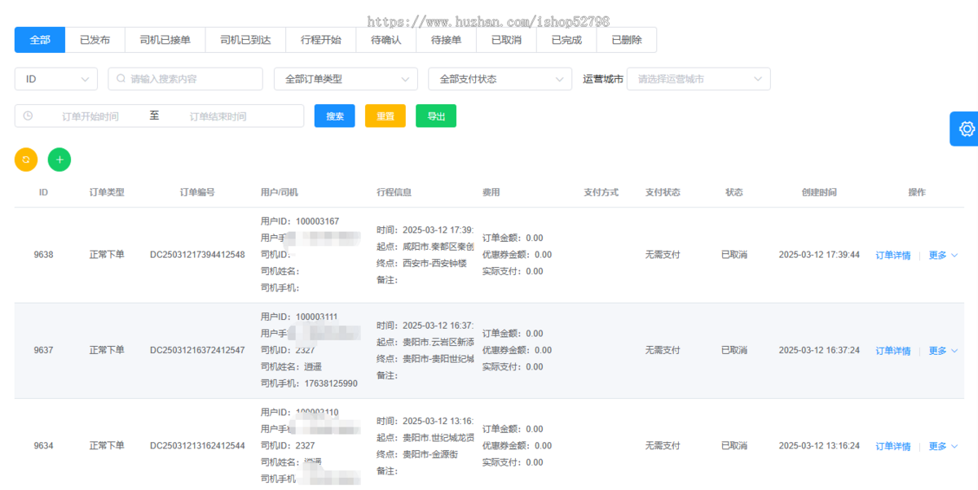This screenshot has height=490, width=978.
Task: Click 用户ID：100003167 text
Action: [x=300, y=221]
